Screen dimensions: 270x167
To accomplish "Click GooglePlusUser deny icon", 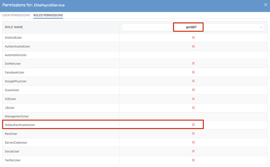I will pyautogui.click(x=193, y=81).
